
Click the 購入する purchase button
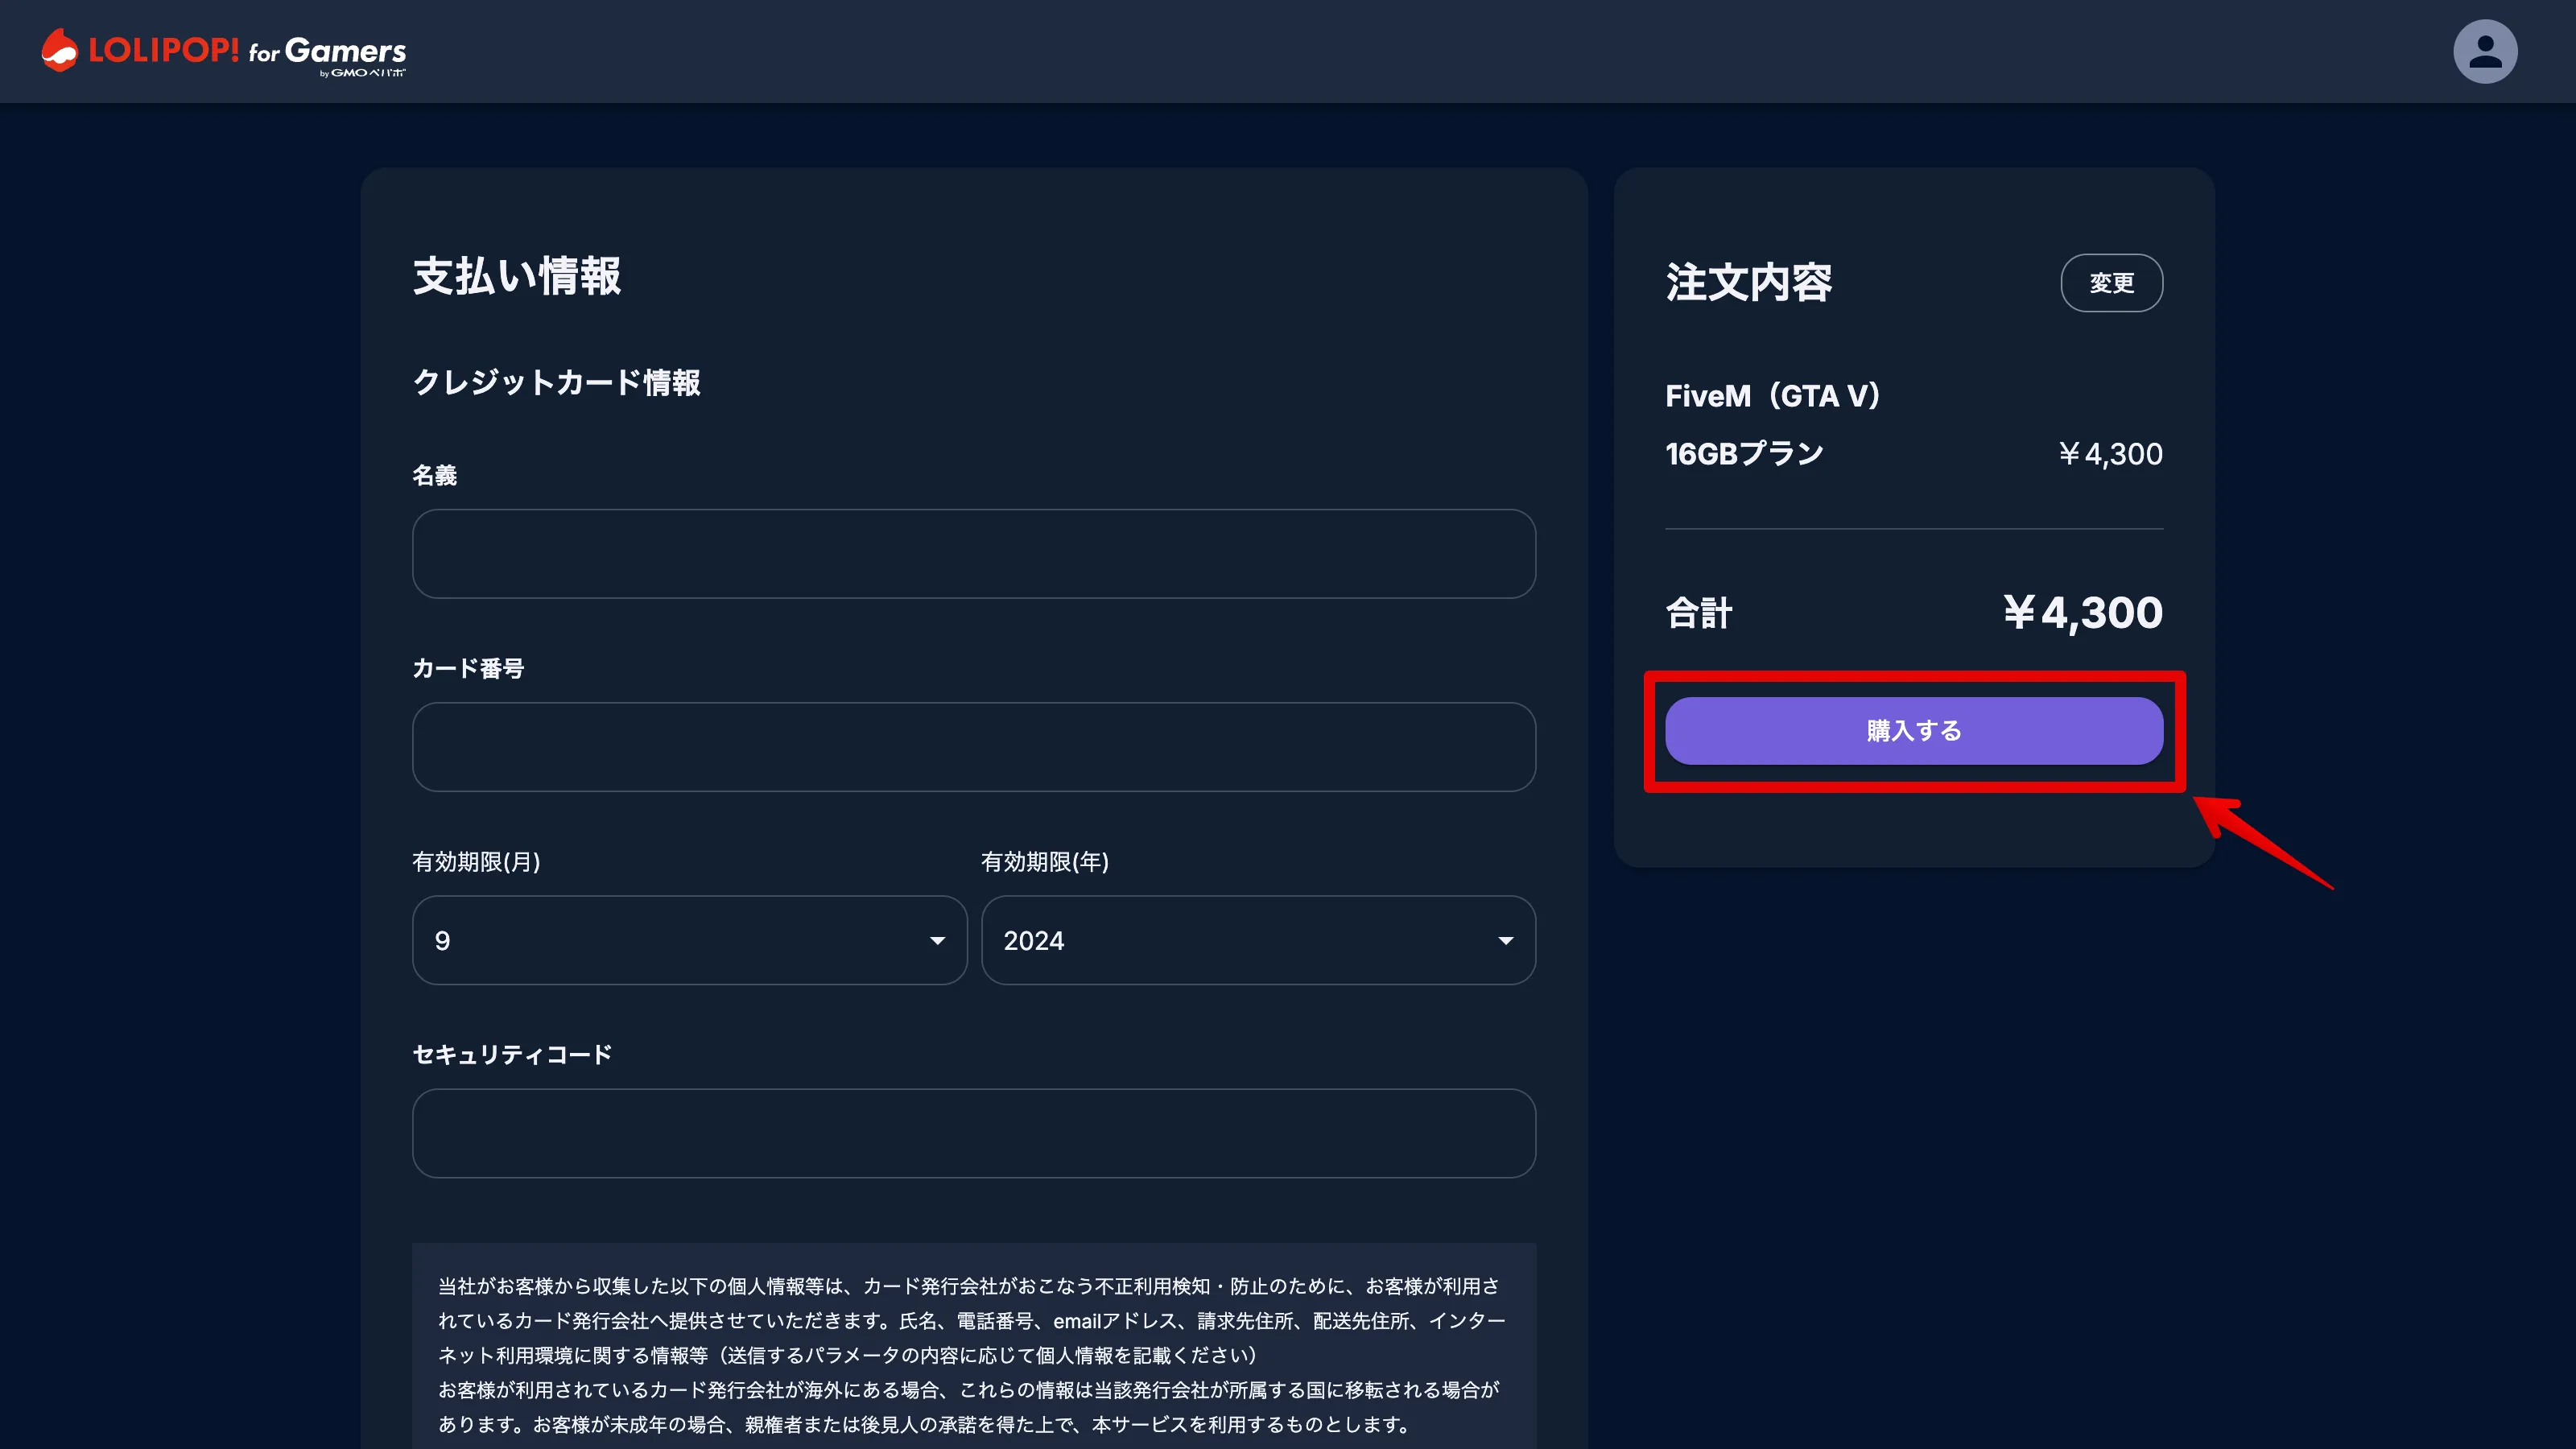pos(1913,731)
